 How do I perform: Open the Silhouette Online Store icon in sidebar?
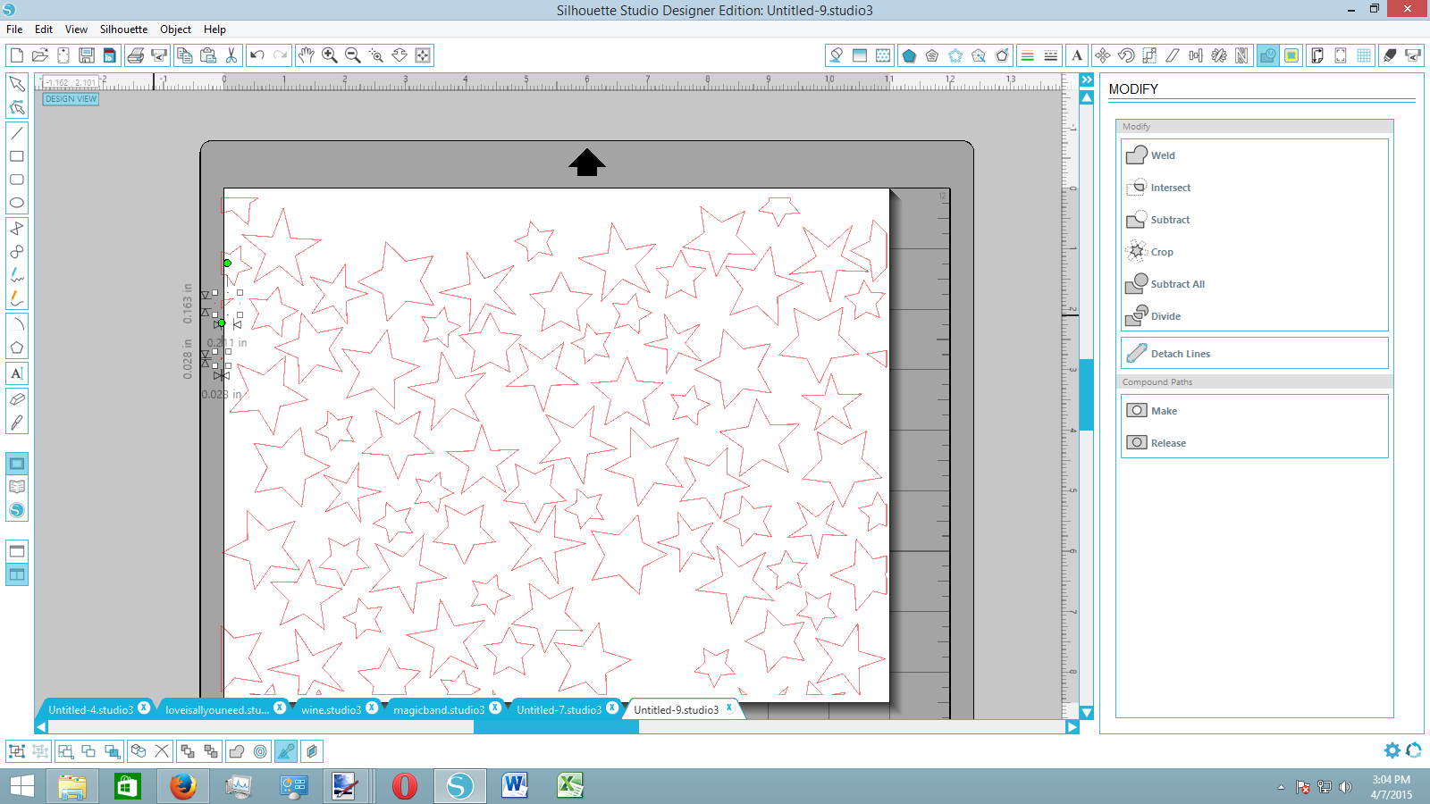tap(16, 510)
